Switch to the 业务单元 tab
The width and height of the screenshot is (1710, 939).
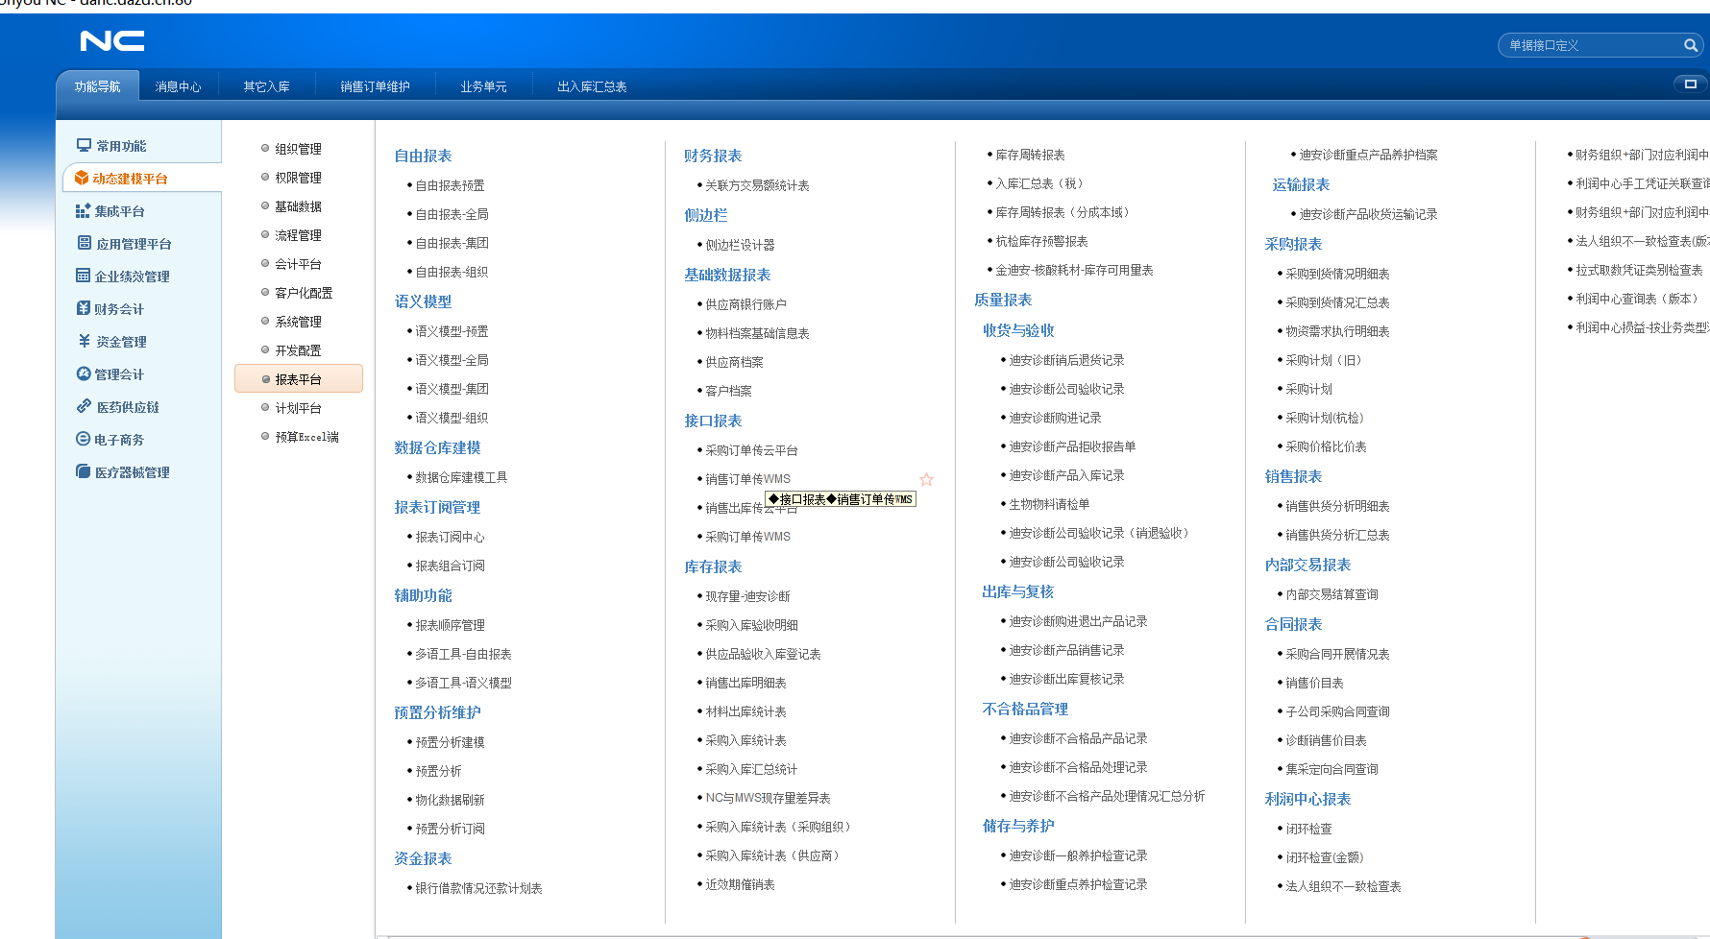pyautogui.click(x=483, y=86)
